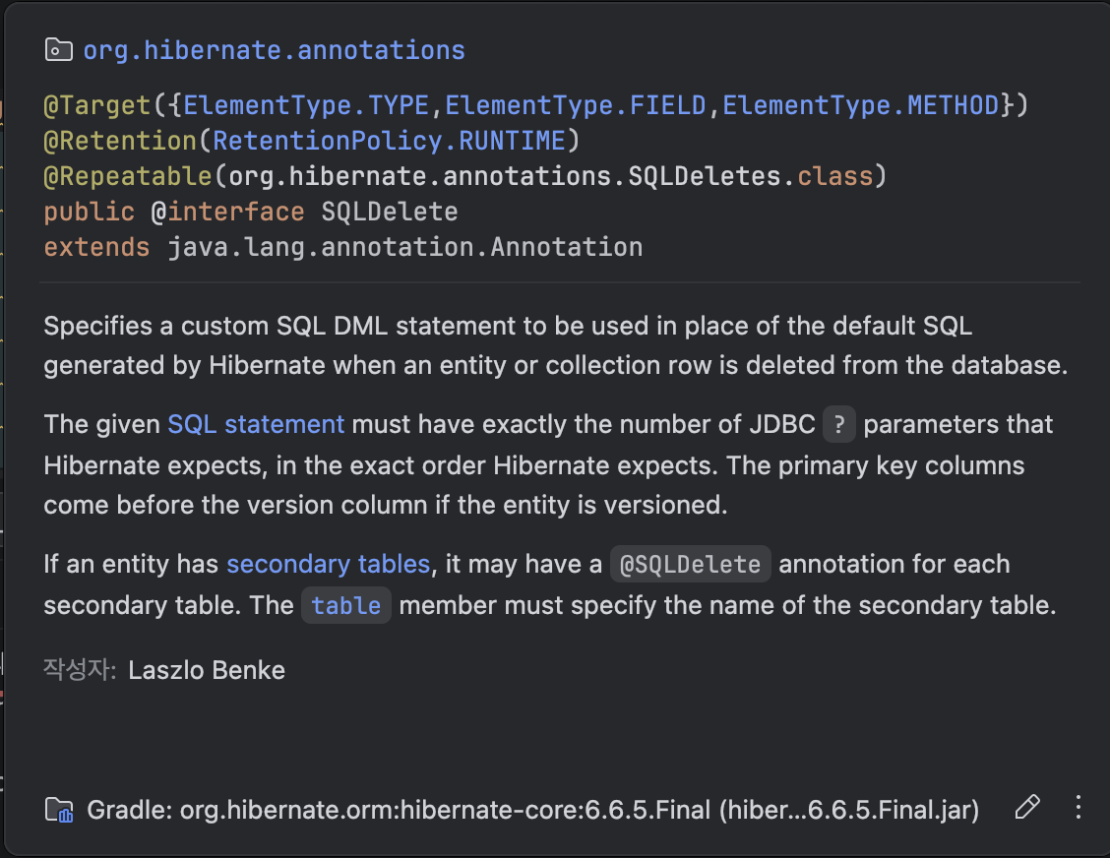Click the @Retention annotation text
The height and width of the screenshot is (858, 1110).
click(x=120, y=141)
